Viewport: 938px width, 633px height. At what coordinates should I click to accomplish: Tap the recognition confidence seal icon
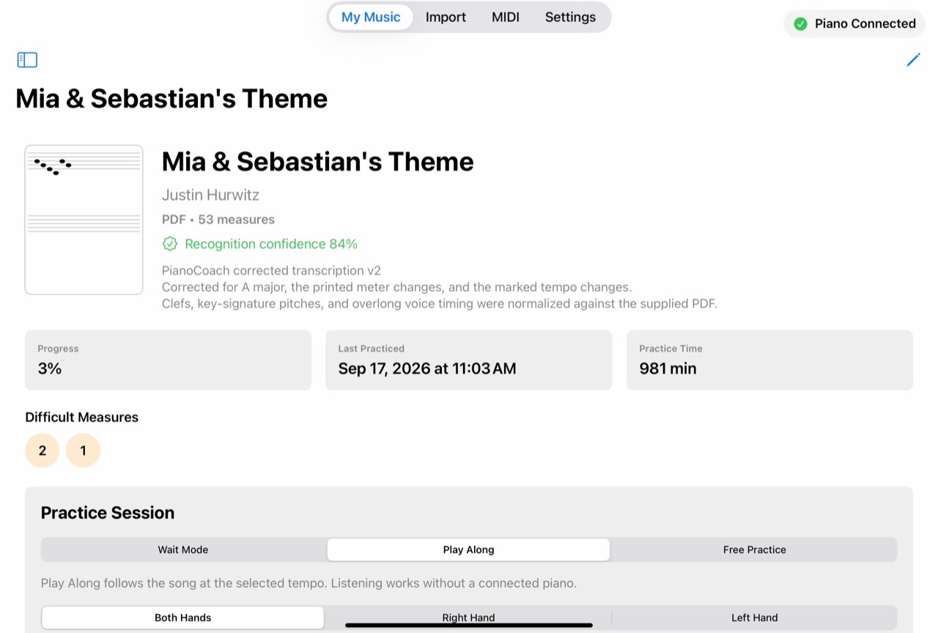(x=170, y=244)
